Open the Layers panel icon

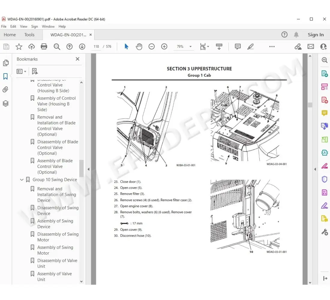5,103
